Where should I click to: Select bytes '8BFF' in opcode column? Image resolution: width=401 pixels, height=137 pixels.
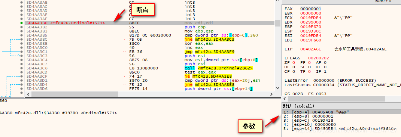134,23
